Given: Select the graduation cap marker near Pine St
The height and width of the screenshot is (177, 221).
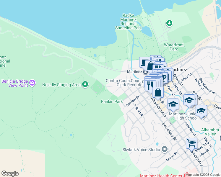Looking at the screenshot, I should [189, 101].
